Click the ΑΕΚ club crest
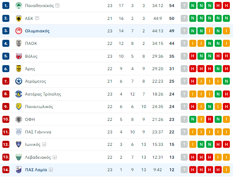This screenshot has height=179, width=233. tap(19, 18)
